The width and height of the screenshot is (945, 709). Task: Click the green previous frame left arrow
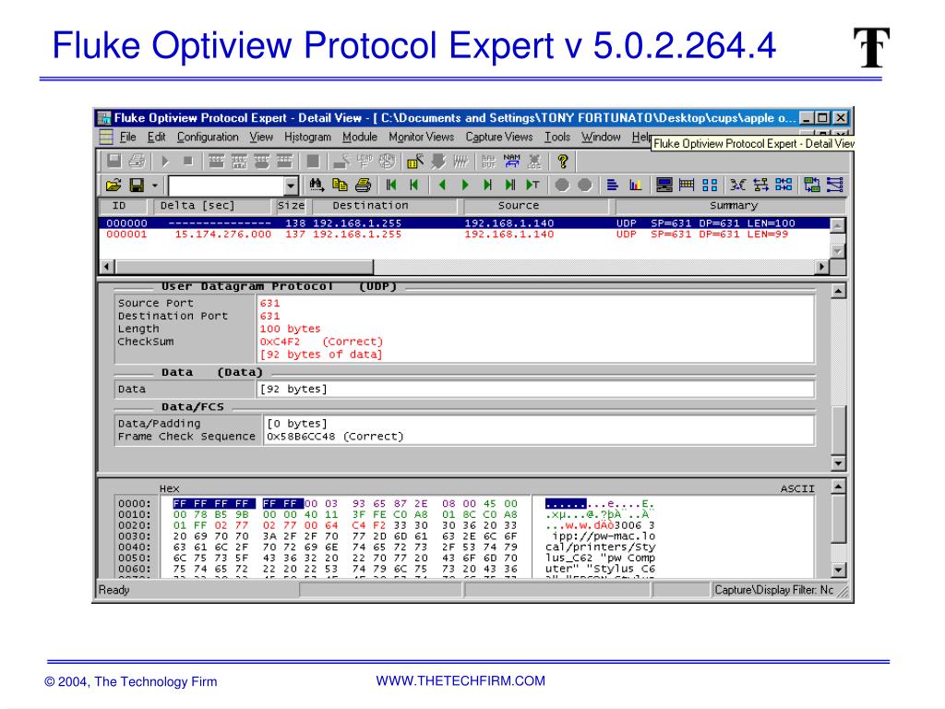(442, 185)
